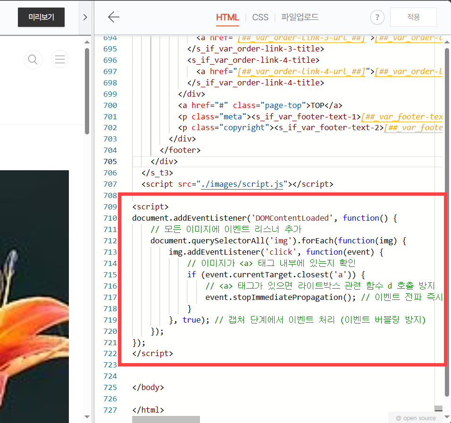451x423 pixels.
Task: Click the comment '캡처 단계에서 이벤트 처리' on line 719
Action: tap(282, 320)
